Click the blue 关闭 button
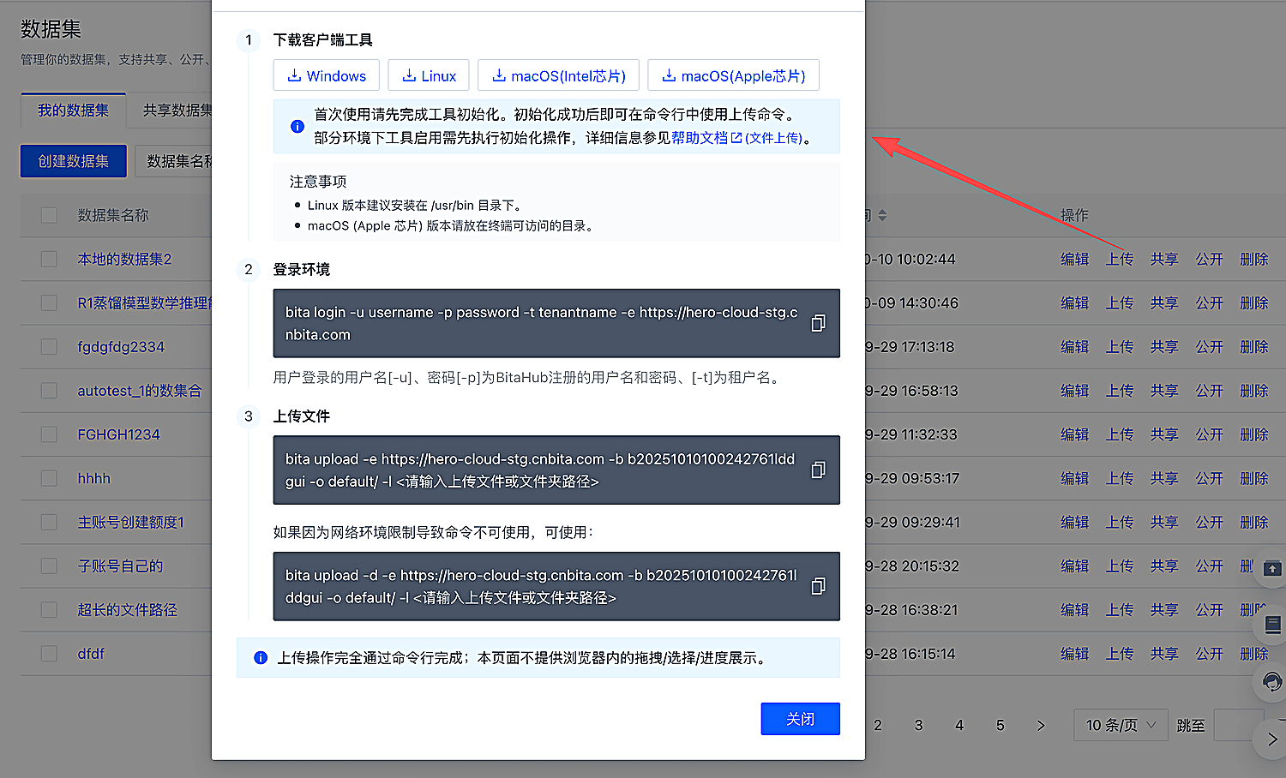Viewport: 1286px width, 778px height. pos(800,719)
